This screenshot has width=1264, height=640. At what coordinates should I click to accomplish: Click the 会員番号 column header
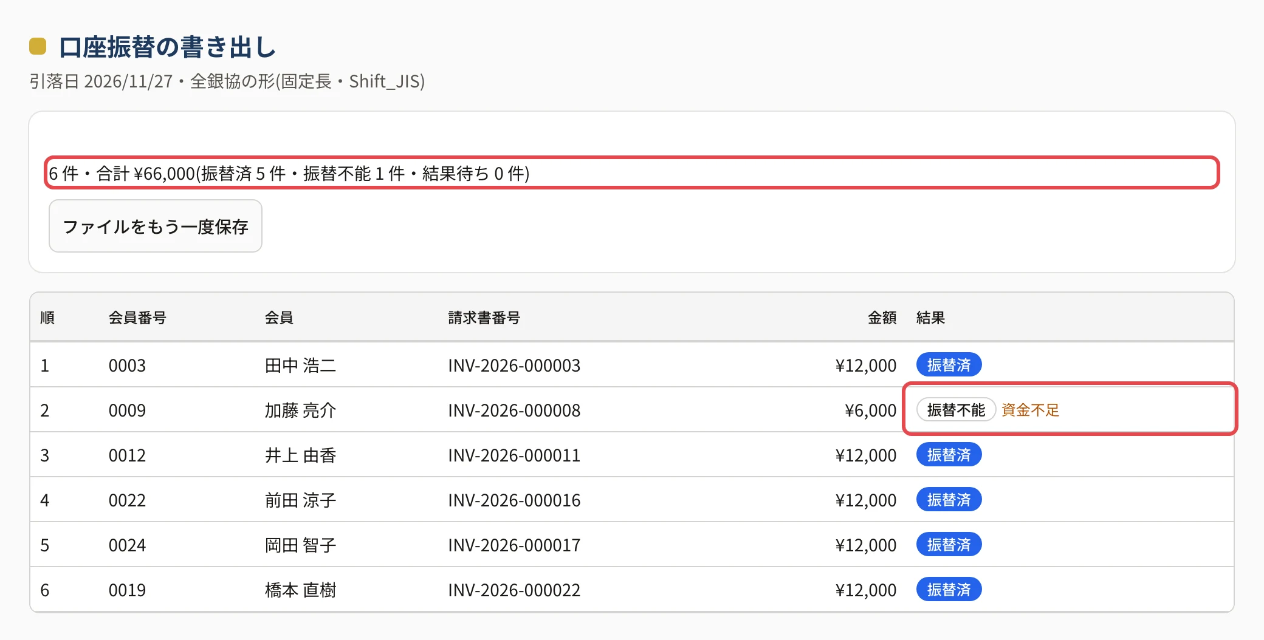point(137,318)
